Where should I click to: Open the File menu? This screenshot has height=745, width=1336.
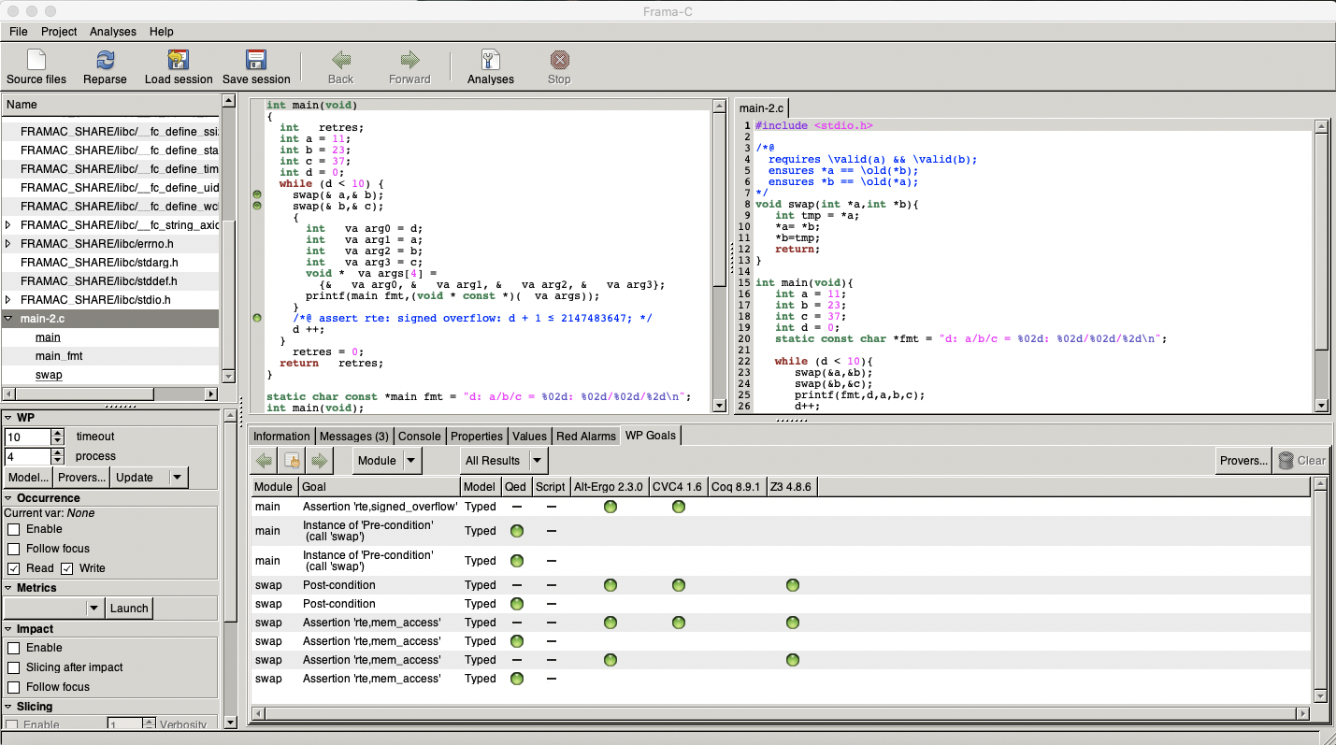[x=19, y=32]
